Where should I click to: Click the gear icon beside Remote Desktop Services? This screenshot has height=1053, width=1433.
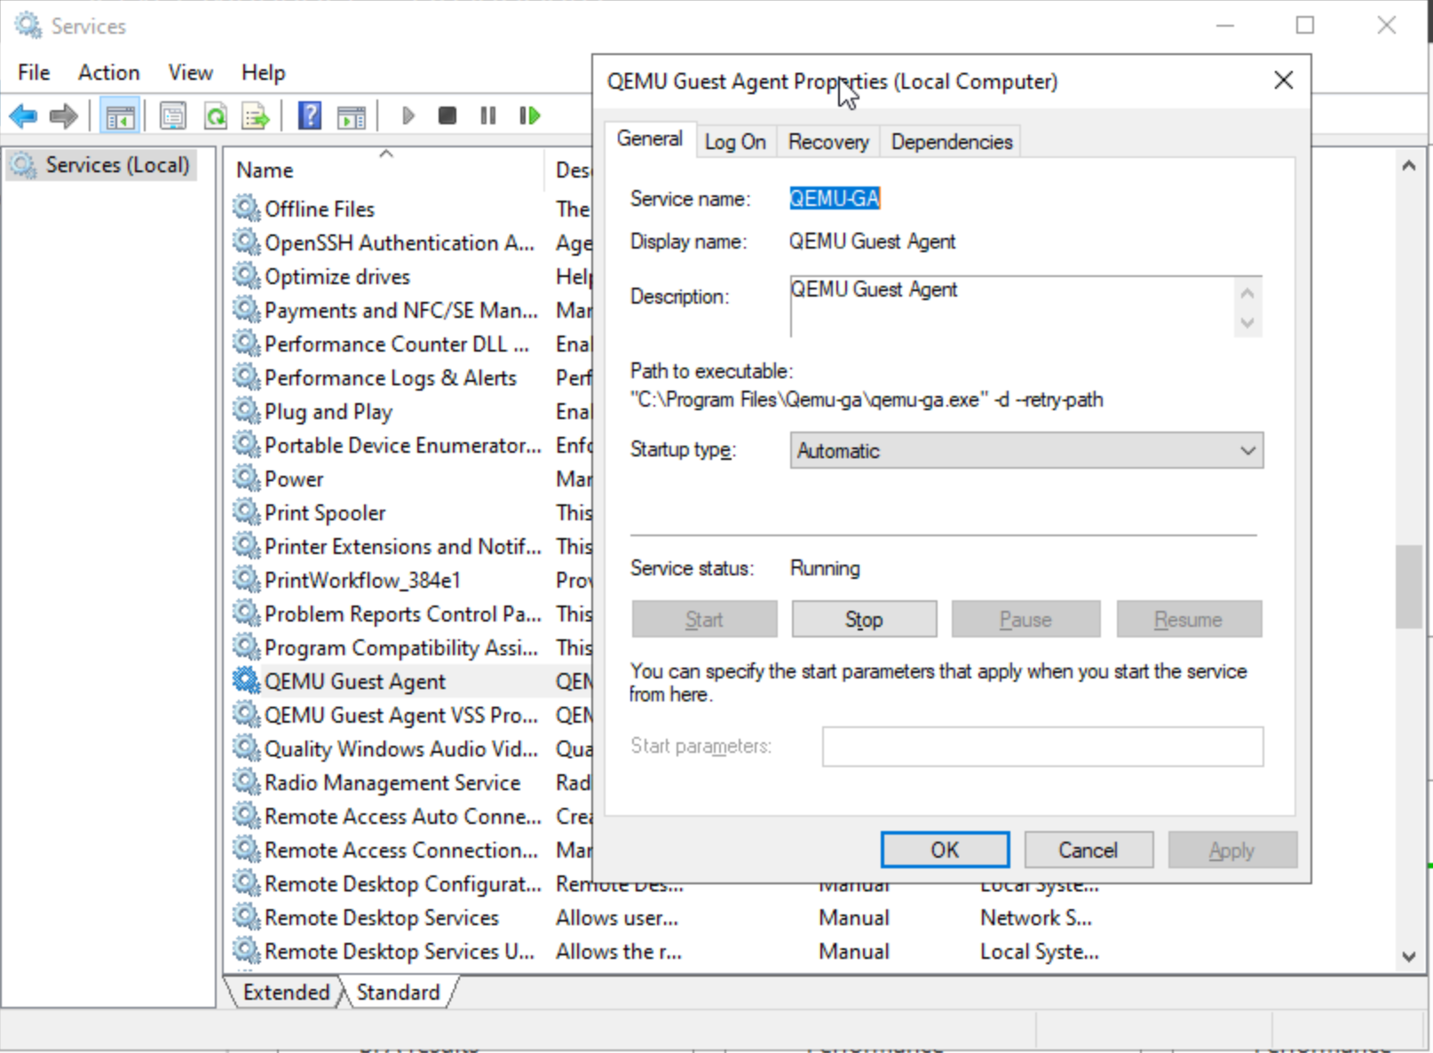pos(246,917)
